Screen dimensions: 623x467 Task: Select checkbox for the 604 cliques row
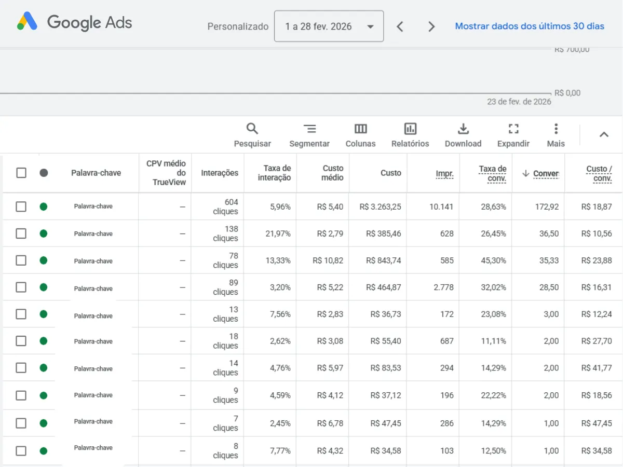coord(21,207)
